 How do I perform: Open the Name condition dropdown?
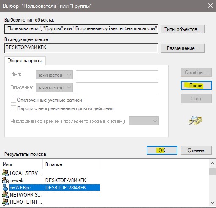coord(54,75)
